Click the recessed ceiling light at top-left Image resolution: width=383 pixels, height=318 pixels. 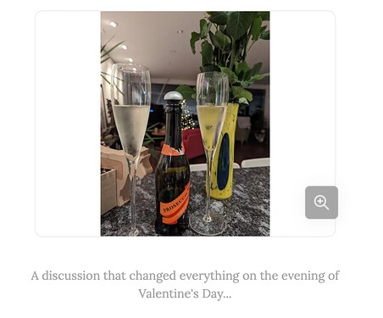pyautogui.click(x=114, y=25)
